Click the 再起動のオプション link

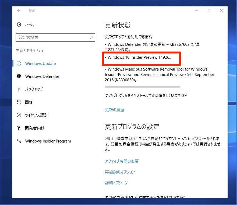click(x=120, y=172)
